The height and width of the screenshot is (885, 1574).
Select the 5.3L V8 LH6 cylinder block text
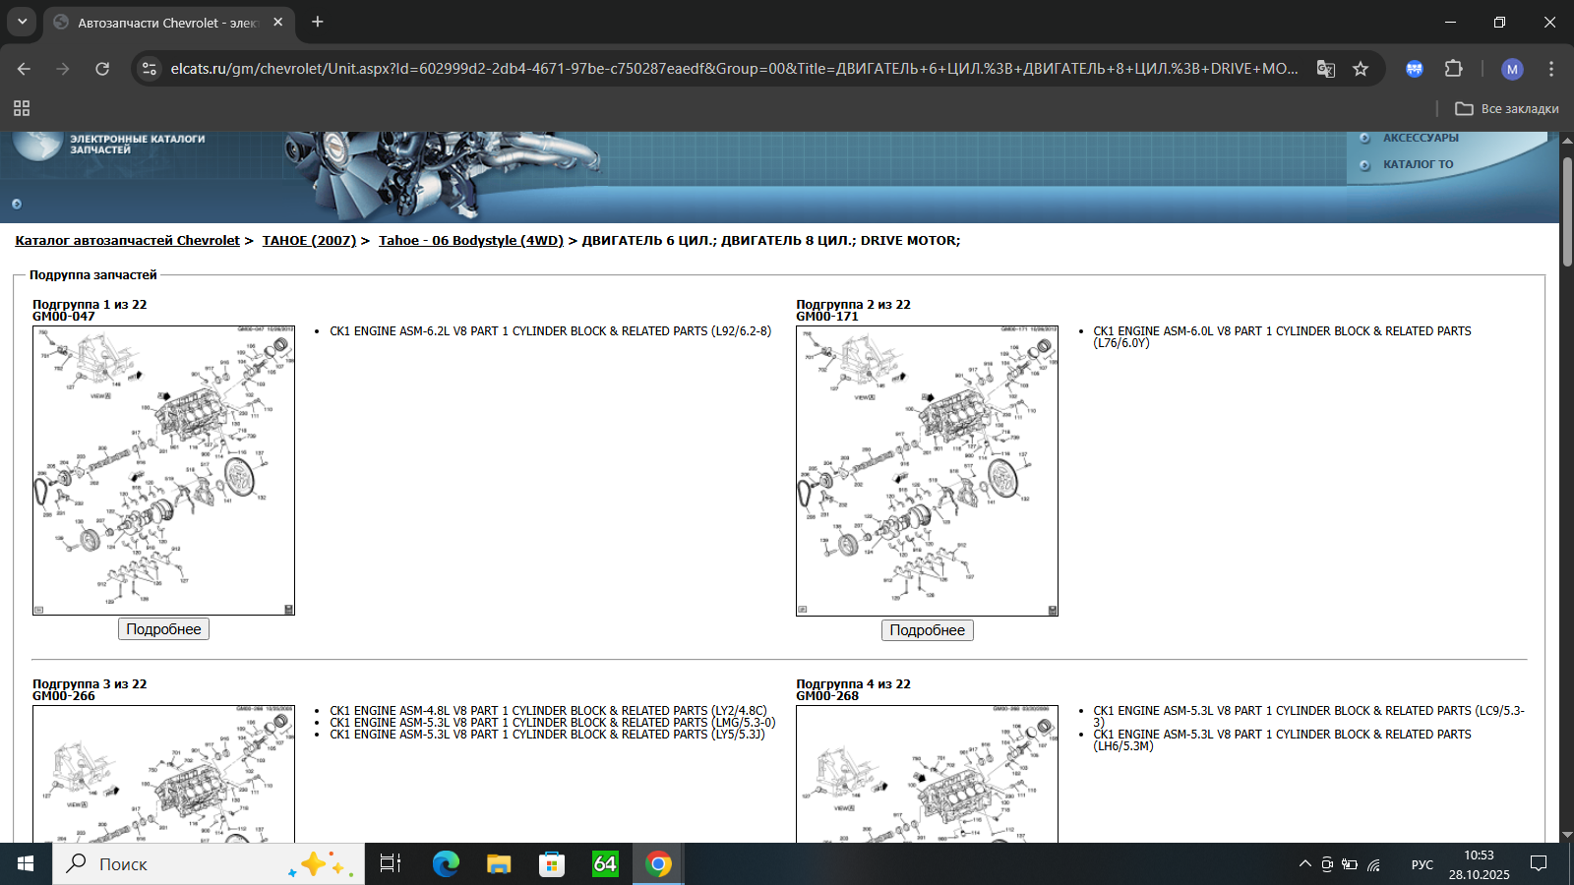click(1283, 740)
